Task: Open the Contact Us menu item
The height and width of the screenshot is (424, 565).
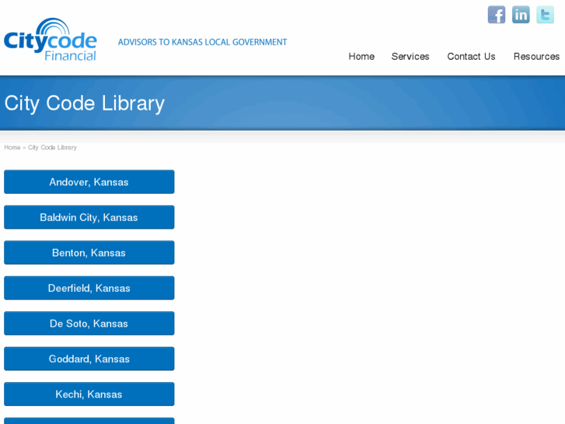Action: pyautogui.click(x=471, y=57)
